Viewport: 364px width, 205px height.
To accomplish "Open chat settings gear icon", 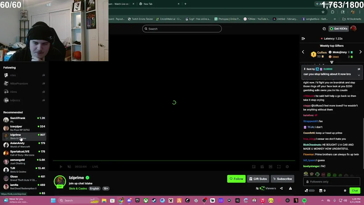I will coord(345,191).
